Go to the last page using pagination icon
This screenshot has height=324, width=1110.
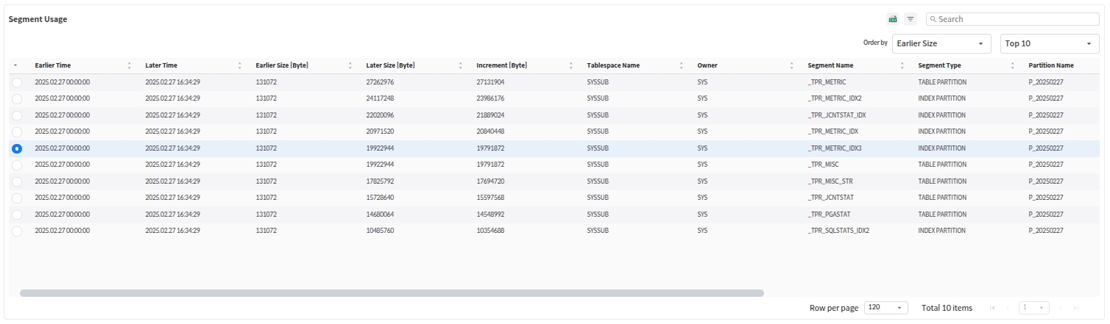(x=1076, y=308)
